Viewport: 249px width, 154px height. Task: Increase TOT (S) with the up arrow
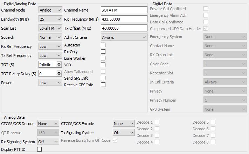pos(59,63)
